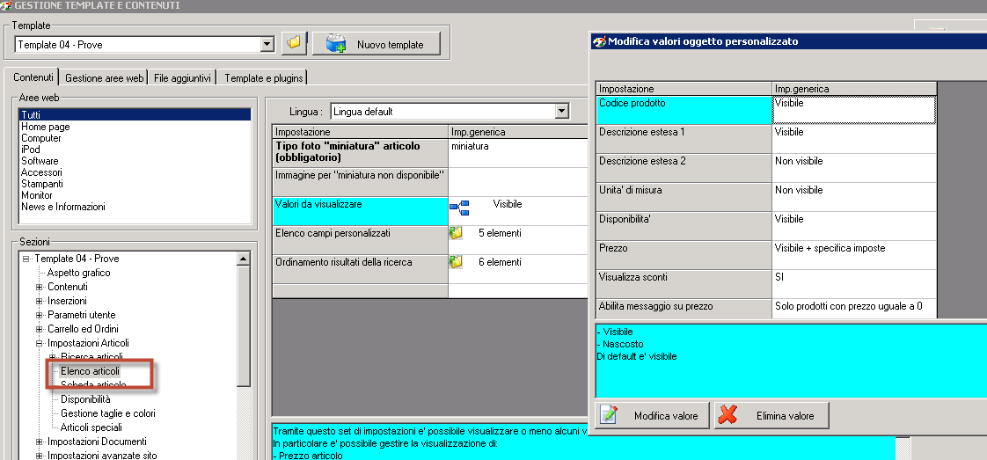This screenshot has height=460, width=987.
Task: Select Tutti in Aree web list
Action: coord(135,115)
